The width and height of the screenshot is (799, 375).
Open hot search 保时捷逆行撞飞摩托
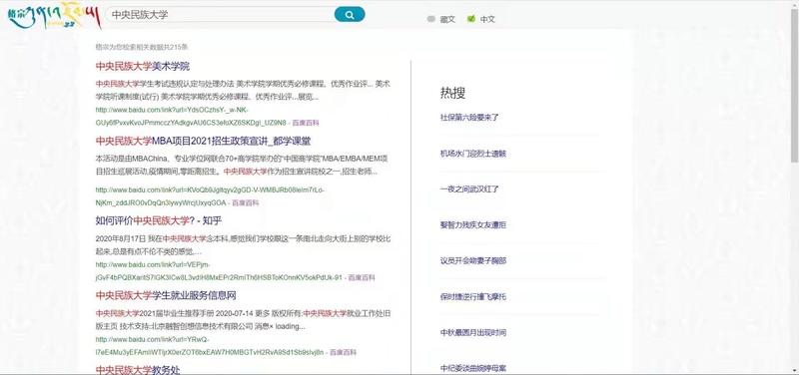coord(472,296)
